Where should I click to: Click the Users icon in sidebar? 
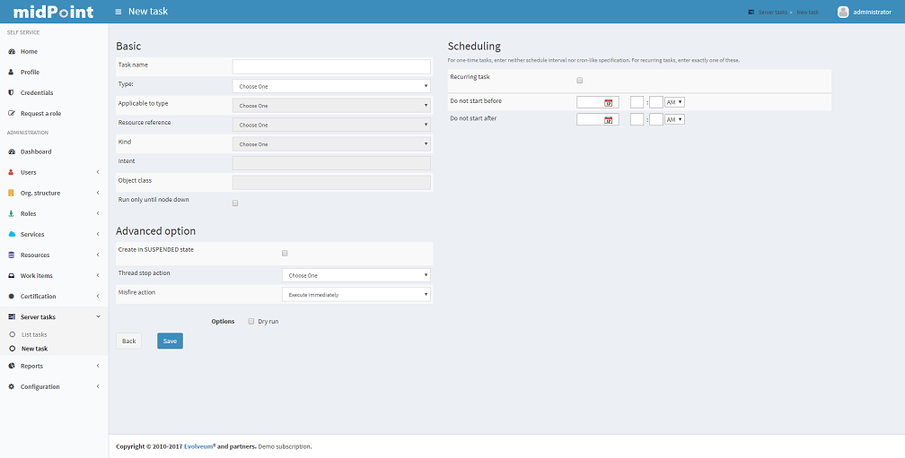[11, 172]
